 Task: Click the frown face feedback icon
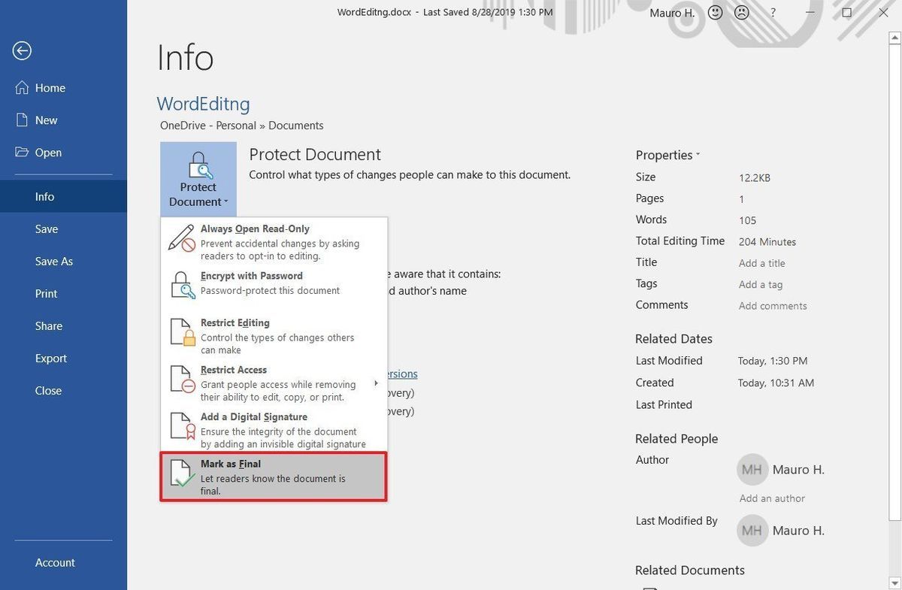[x=742, y=13]
